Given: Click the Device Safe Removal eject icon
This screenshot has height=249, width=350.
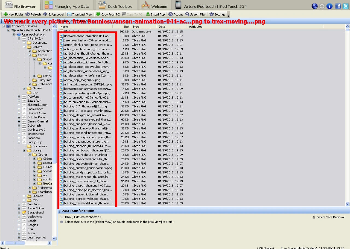Looking at the screenshot, I should [314, 217].
